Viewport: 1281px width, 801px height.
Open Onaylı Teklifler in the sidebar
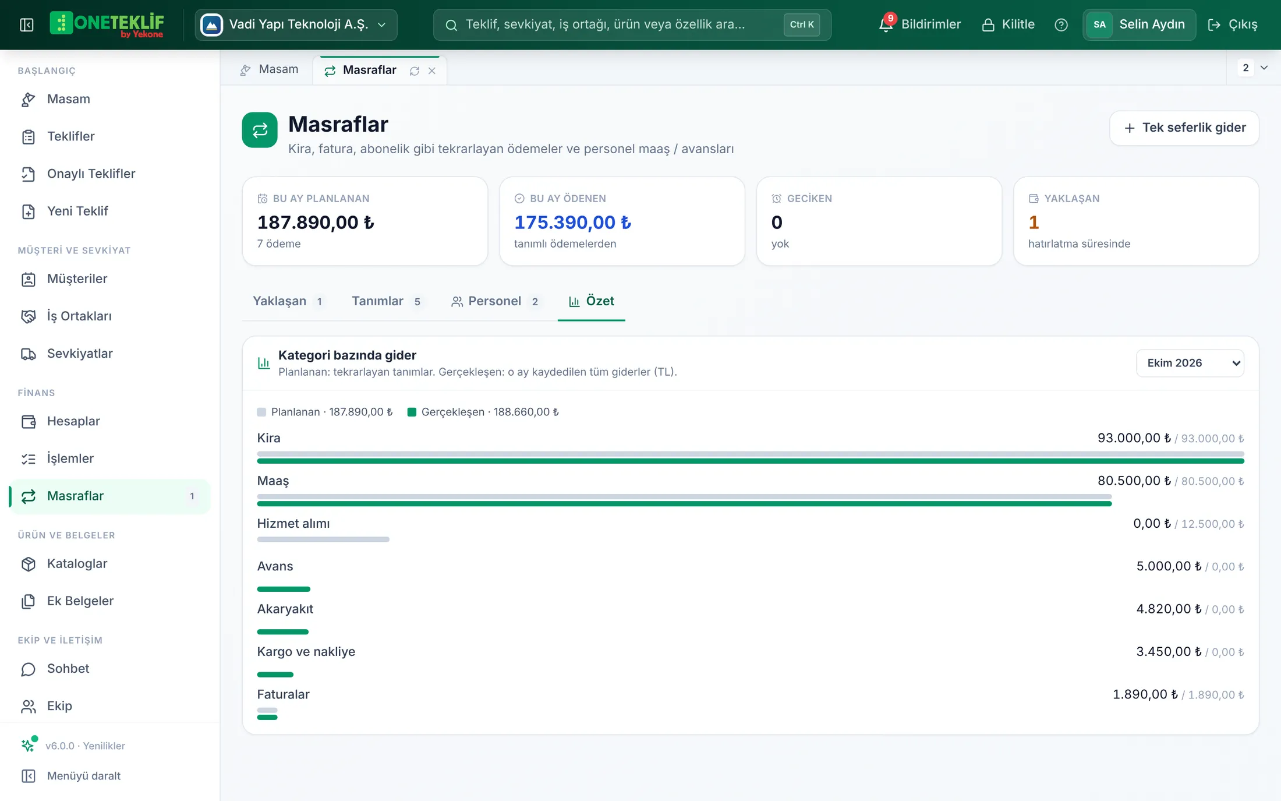point(109,174)
